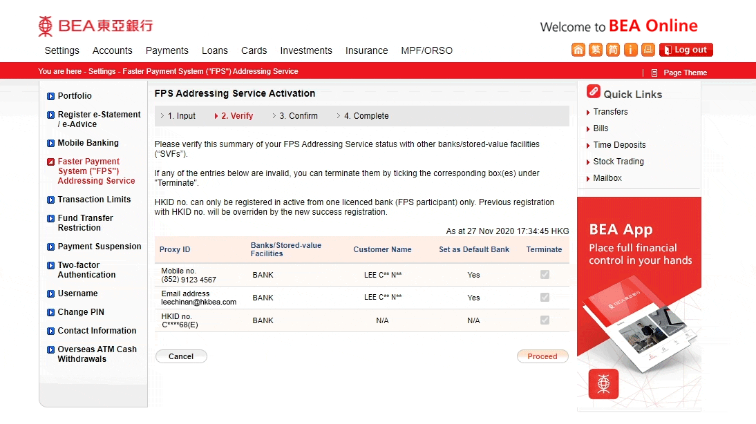Click the Proceed button
Viewport: 756px width, 424px height.
point(542,356)
